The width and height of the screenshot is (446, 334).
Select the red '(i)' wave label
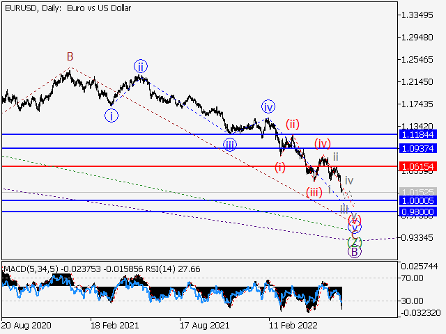(x=280, y=167)
